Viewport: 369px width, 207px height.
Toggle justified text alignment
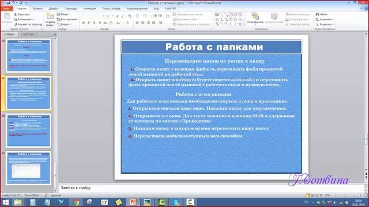[x=154, y=23]
